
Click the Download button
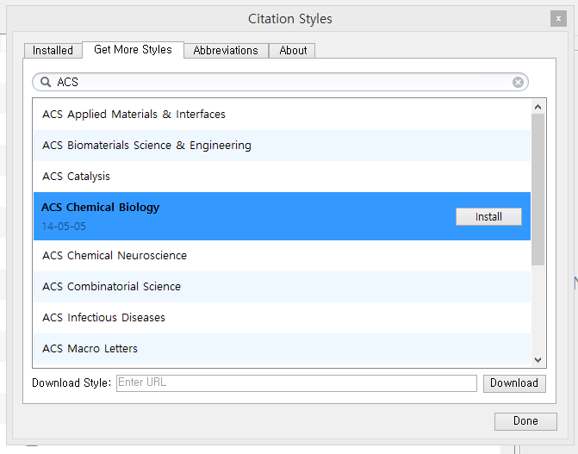click(x=514, y=383)
